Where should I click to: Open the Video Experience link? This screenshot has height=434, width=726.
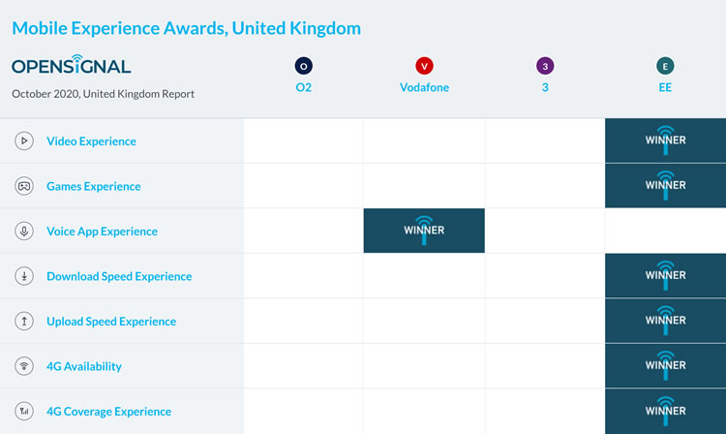(x=91, y=141)
